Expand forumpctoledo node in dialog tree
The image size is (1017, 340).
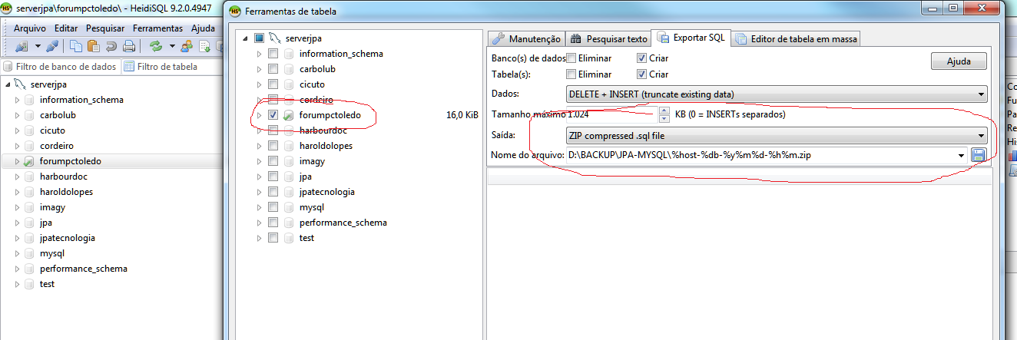[259, 115]
